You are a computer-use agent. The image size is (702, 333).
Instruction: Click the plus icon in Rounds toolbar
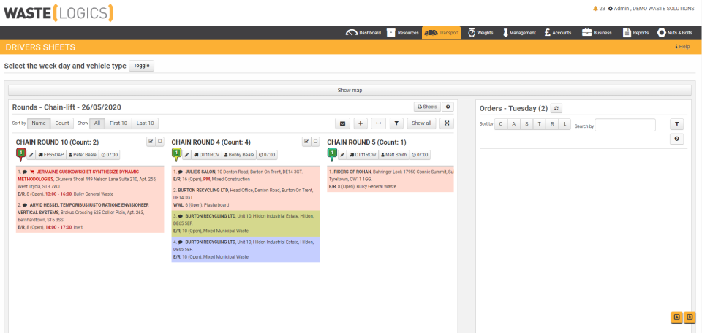pos(361,123)
